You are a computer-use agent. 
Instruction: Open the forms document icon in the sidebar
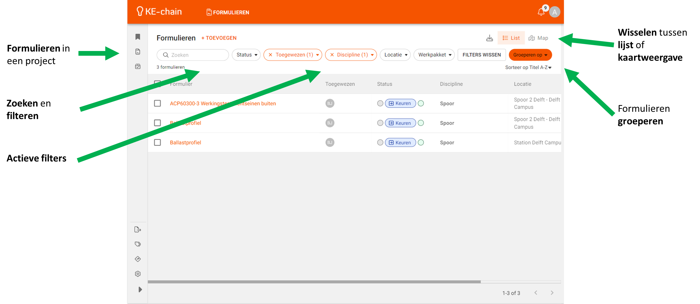[138, 52]
